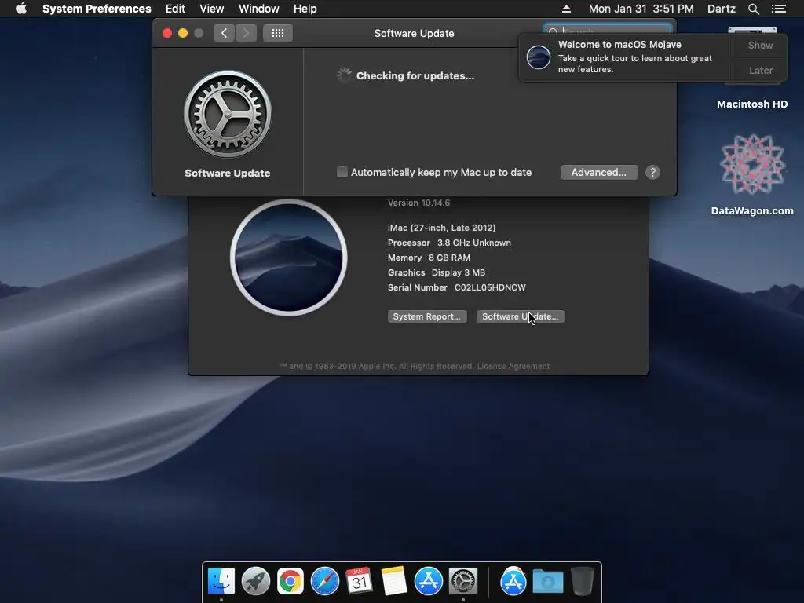The image size is (804, 603).
Task: Click Software Update... in About This Mac
Action: point(520,316)
